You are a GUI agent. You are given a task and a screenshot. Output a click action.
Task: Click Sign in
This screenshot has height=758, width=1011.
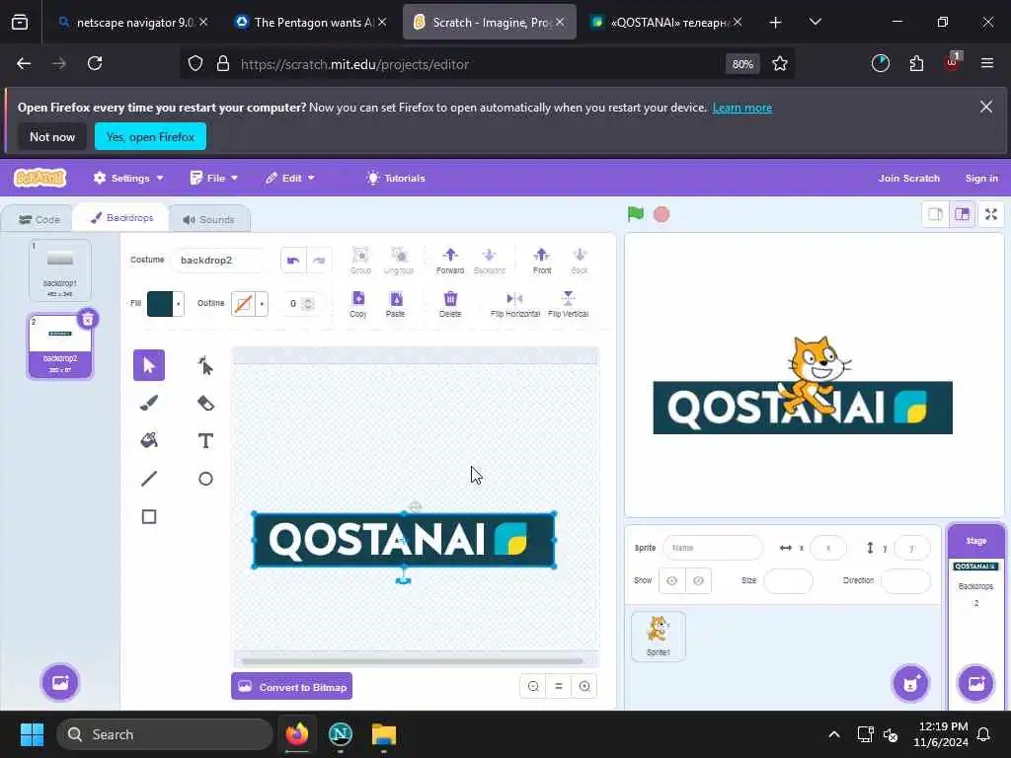tap(981, 178)
